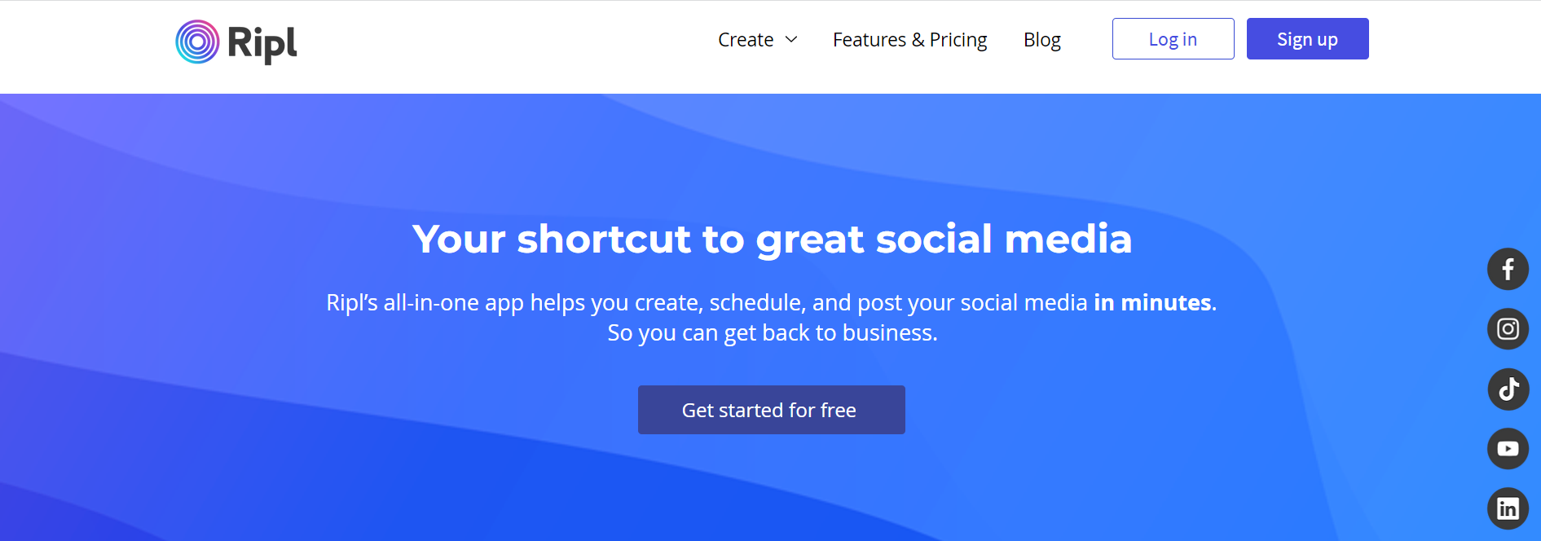1541x541 pixels.
Task: Open the LinkedIn social icon
Action: (1508, 508)
